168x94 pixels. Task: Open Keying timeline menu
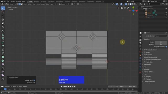coord(15,86)
